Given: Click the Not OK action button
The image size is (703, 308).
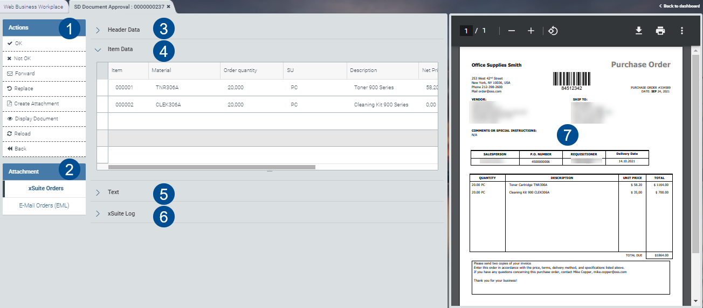Looking at the screenshot, I should click(x=44, y=58).
